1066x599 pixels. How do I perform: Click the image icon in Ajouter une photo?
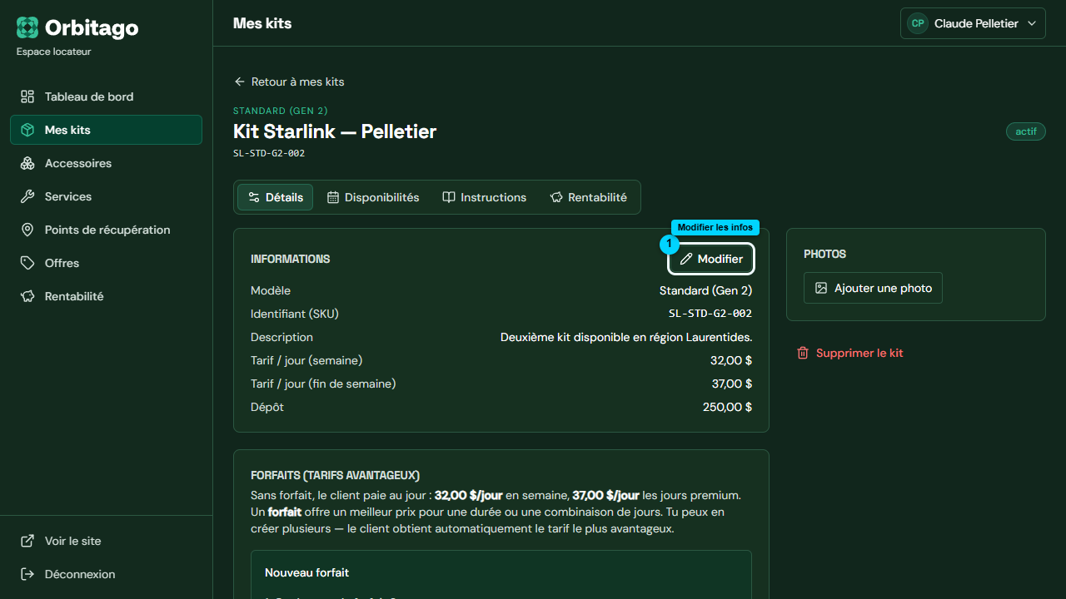pos(821,288)
